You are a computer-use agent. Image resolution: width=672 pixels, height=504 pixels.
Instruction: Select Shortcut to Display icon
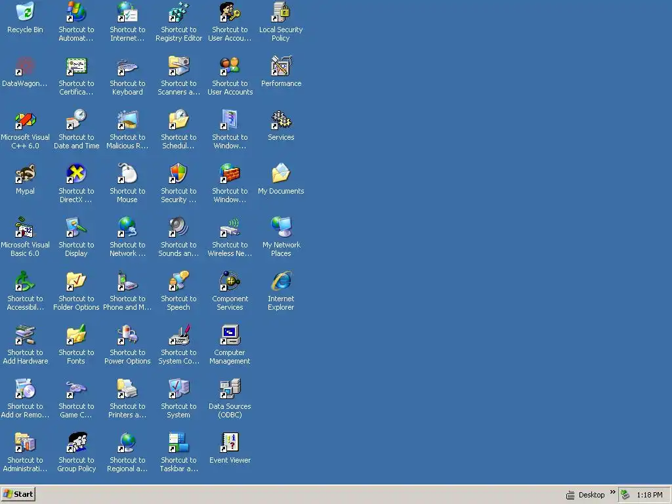coord(76,228)
